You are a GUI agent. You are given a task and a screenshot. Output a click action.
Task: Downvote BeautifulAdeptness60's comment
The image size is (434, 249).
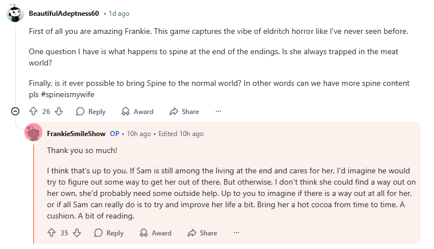point(59,112)
